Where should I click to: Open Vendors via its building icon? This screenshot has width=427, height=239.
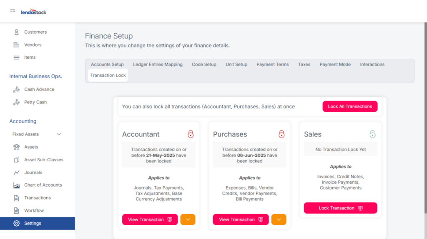17,45
